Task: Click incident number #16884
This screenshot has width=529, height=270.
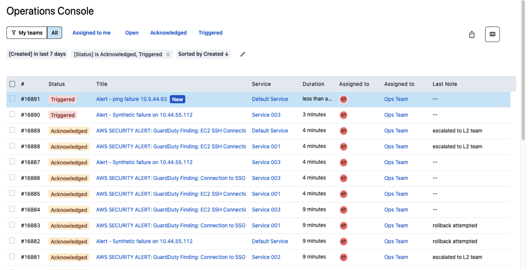Action: tap(31, 210)
